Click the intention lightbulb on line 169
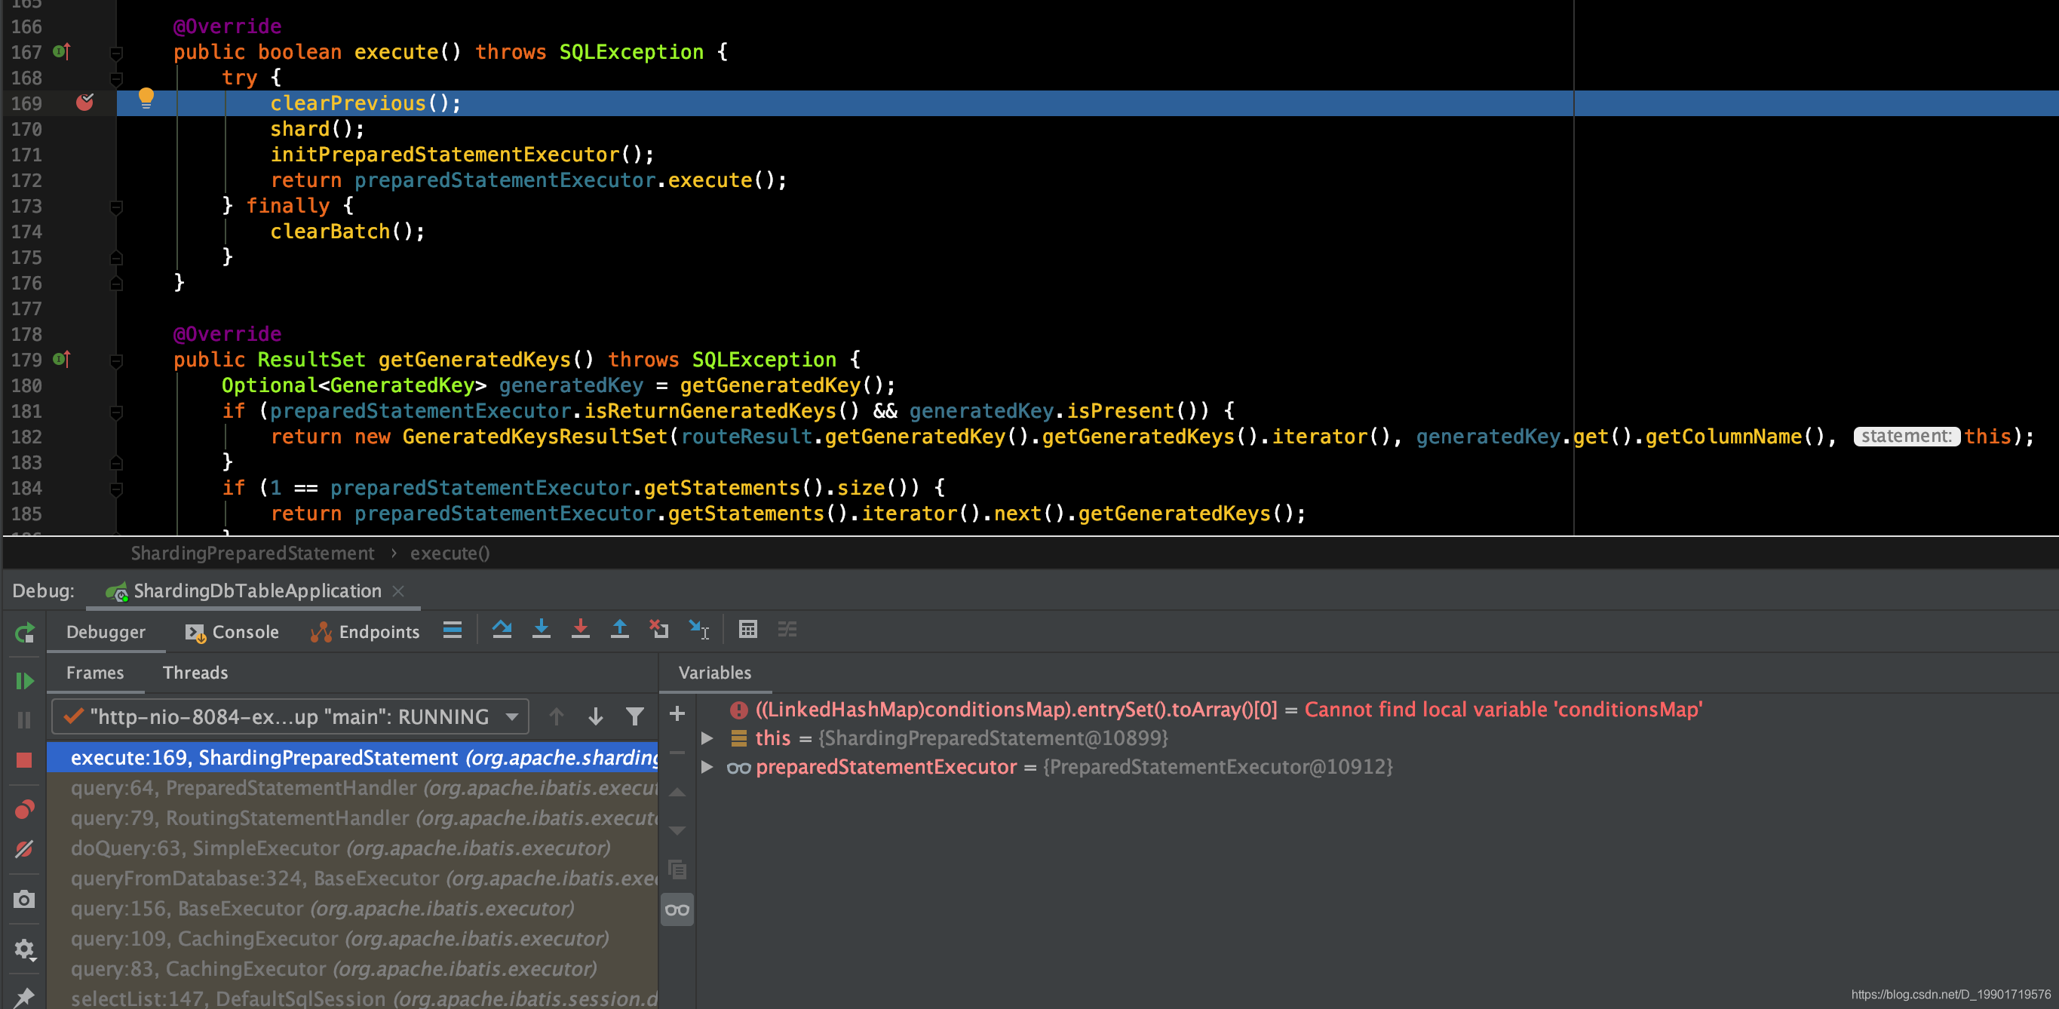 click(x=146, y=98)
